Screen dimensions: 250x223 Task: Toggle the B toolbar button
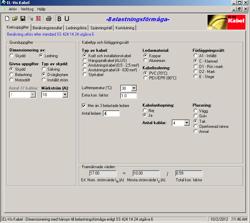pyautogui.click(x=59, y=18)
